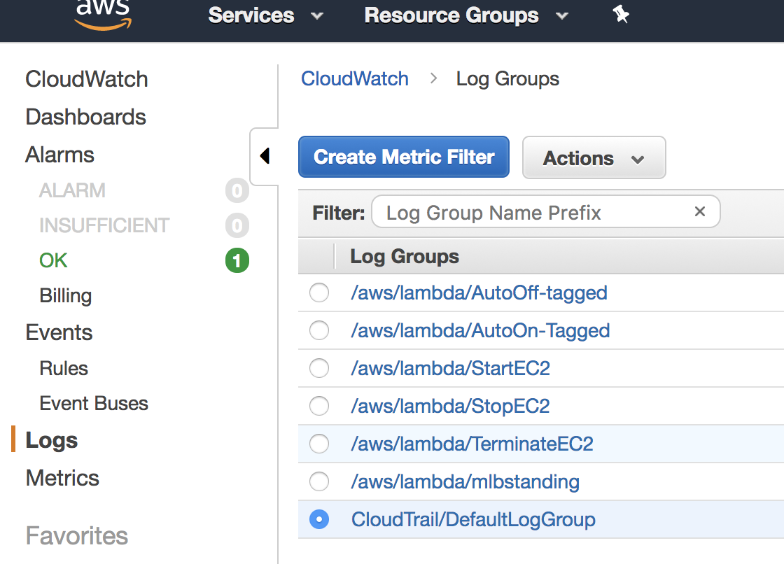784x564 pixels.
Task: Click the ALARM count badge
Action: pos(237,190)
